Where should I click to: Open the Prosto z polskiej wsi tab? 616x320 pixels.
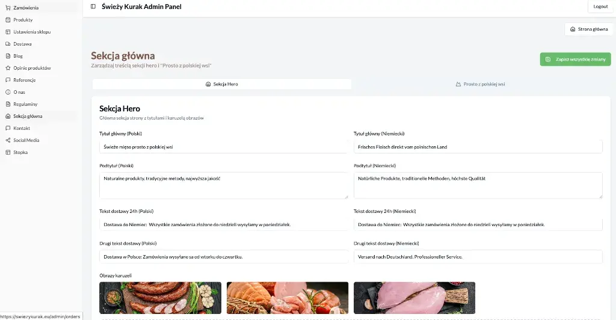point(480,84)
